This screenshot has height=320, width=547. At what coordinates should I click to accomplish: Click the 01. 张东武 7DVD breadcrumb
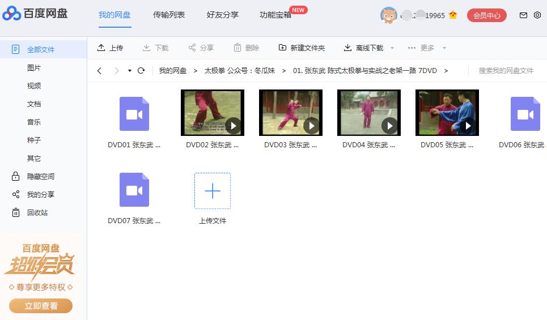[365, 71]
